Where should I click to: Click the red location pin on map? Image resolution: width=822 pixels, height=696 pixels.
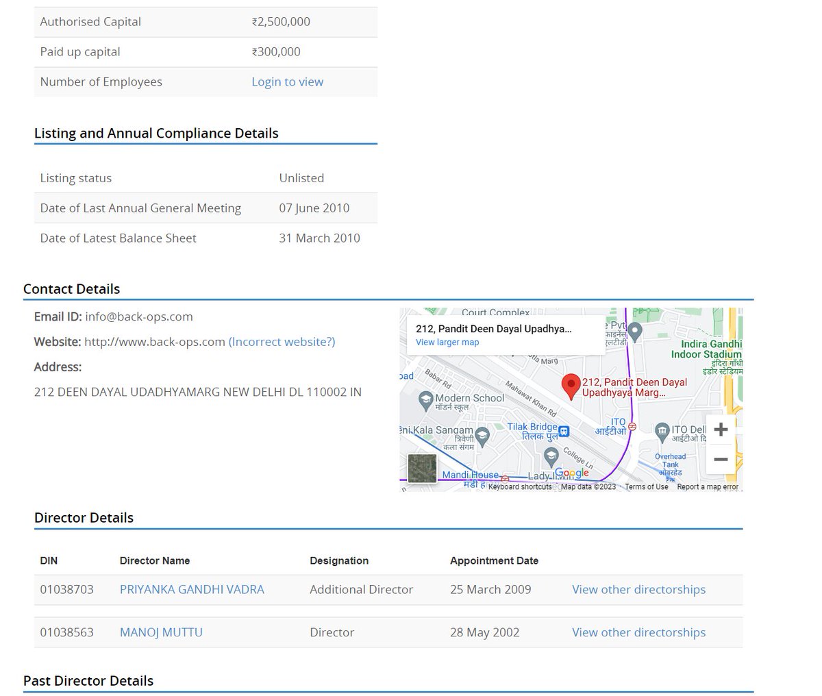[x=571, y=387]
